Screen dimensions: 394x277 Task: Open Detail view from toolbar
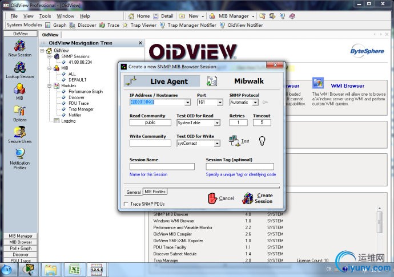[163, 16]
